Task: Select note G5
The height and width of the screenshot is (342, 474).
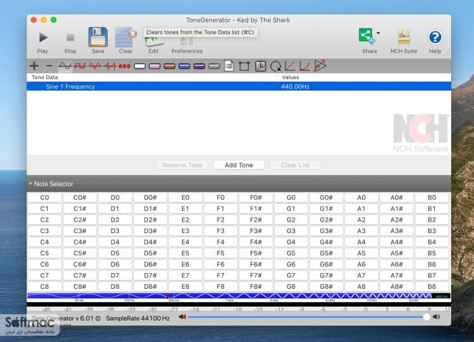Action: tap(291, 253)
